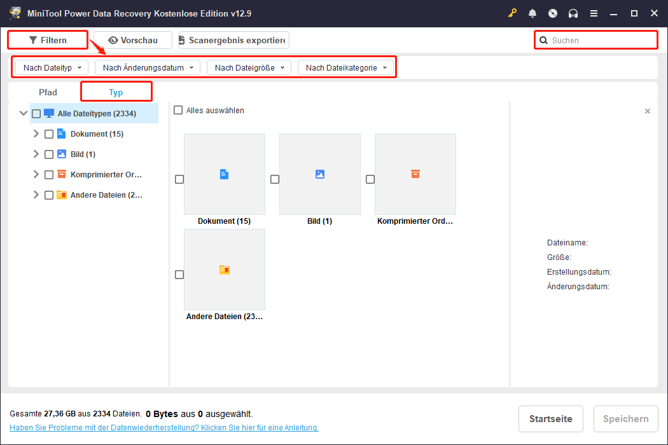Expand the Andere Dateien tree node
Screen dimensions: 668x445
pyautogui.click(x=36, y=195)
